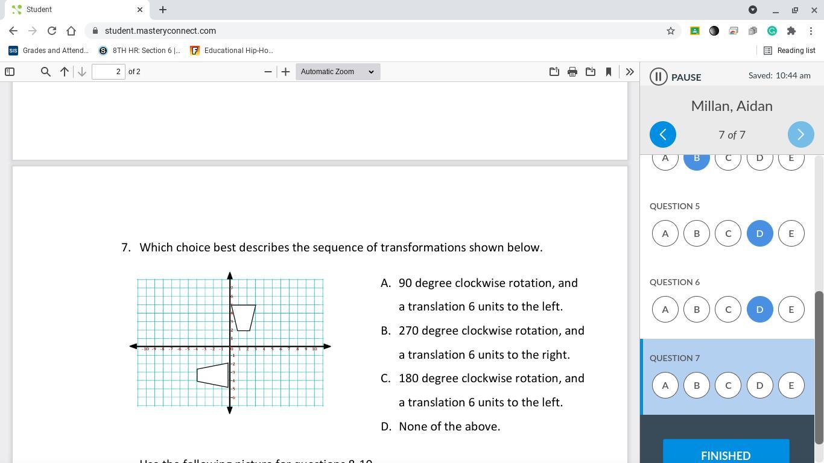This screenshot has height=463, width=824.
Task: Click the address bar URL
Action: (x=160, y=31)
